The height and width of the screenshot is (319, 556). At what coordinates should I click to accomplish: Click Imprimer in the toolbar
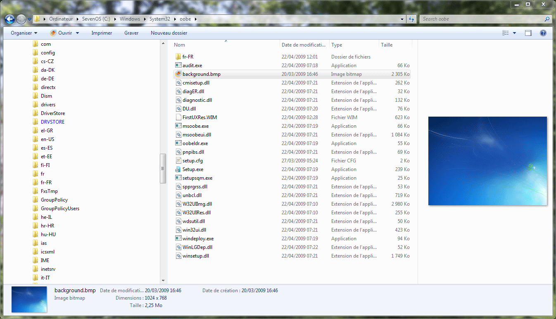tap(102, 33)
